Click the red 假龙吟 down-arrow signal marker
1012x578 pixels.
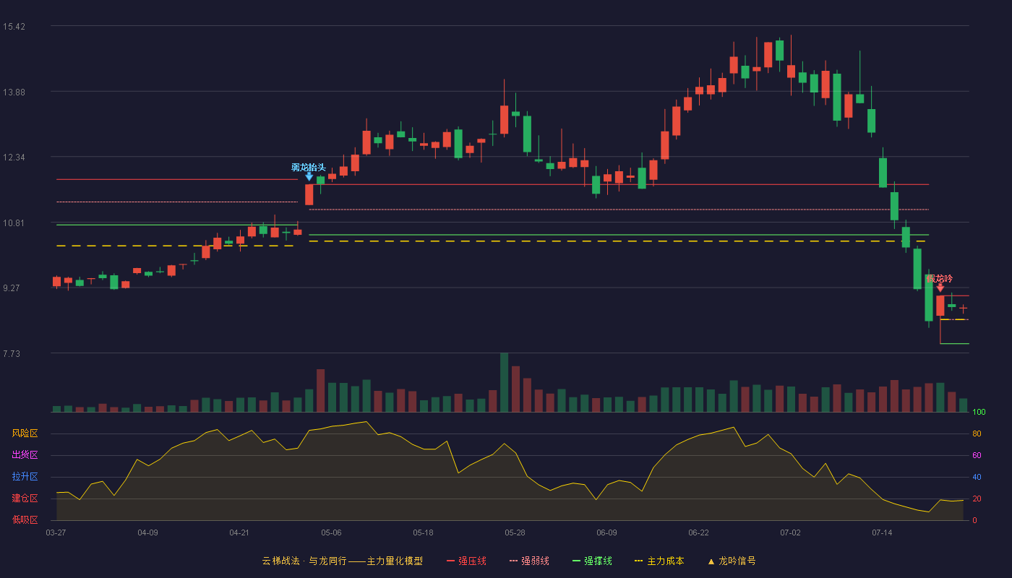pos(940,288)
